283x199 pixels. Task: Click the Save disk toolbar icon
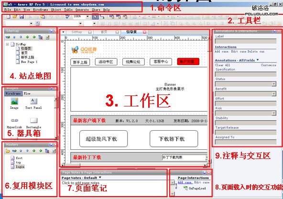click(22, 17)
